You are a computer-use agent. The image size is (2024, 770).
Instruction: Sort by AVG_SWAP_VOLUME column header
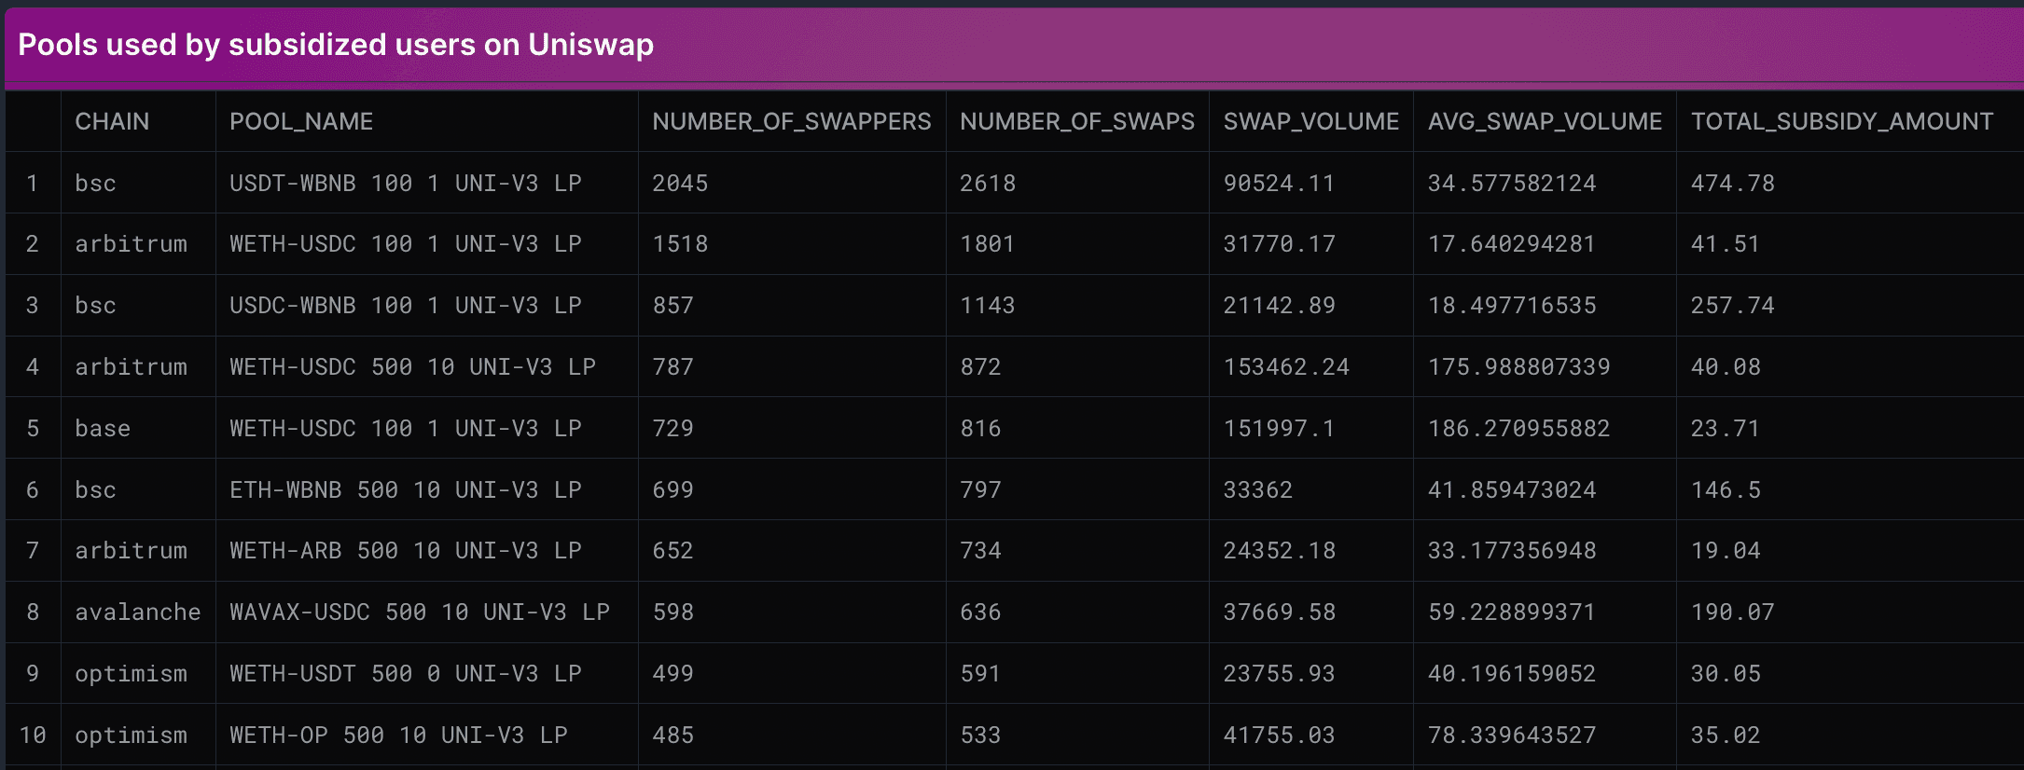pos(1545,121)
